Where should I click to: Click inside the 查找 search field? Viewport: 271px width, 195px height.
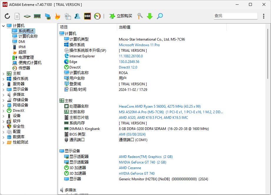point(235,16)
